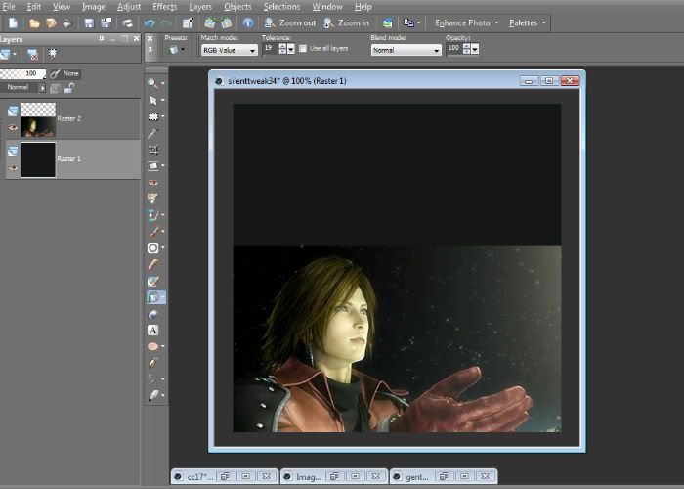684x489 pixels.
Task: Switch to the cc17 document tab
Action: pos(199,477)
